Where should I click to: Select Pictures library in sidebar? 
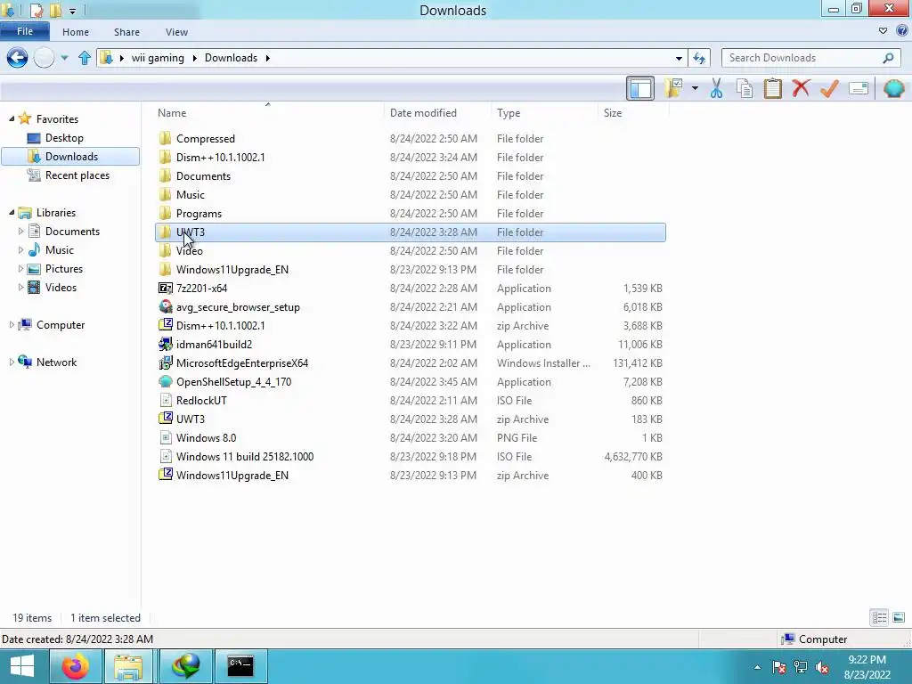[x=64, y=269]
